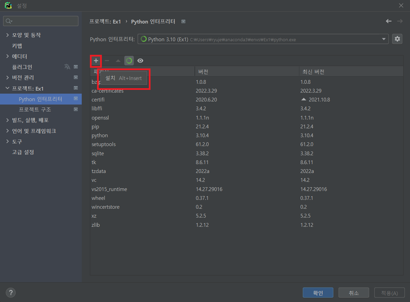Click version cell 14.27.29016 under 버전
Viewport: 410px width, 302px height.
[x=209, y=189]
